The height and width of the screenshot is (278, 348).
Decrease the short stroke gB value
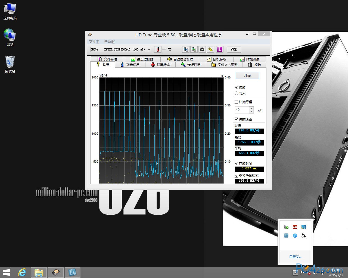pos(251,111)
